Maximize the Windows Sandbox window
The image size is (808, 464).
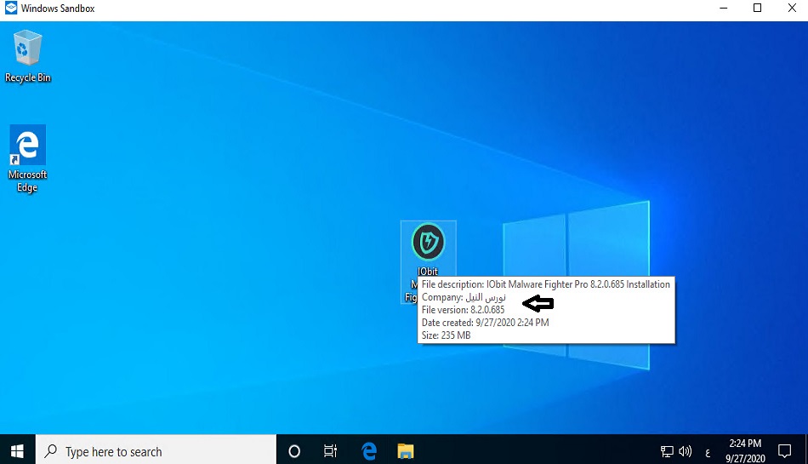(x=757, y=9)
